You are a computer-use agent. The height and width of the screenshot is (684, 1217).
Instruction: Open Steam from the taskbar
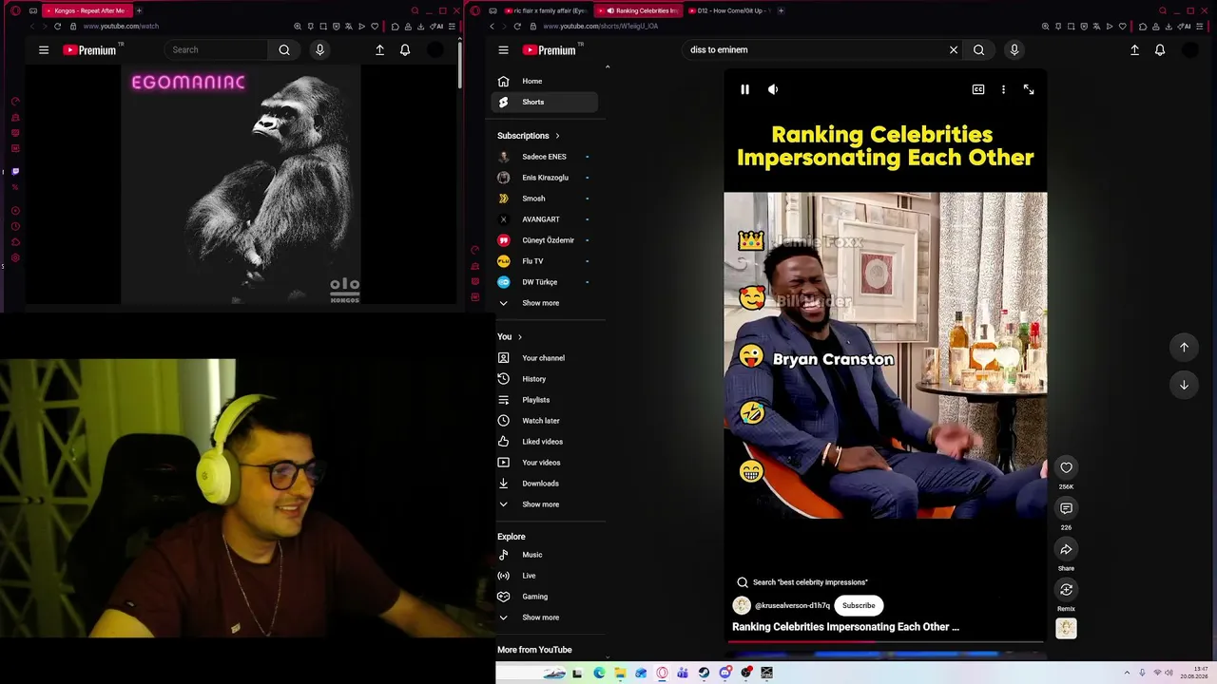tap(704, 673)
